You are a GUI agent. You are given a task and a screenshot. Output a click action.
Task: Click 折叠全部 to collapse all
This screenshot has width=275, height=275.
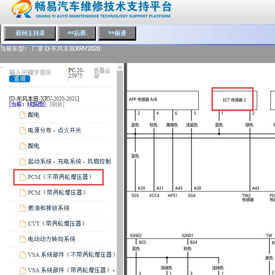pyautogui.click(x=102, y=73)
